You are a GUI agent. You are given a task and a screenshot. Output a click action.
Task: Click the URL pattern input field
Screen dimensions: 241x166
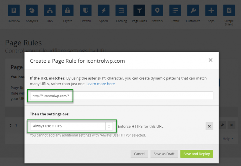[121, 96]
